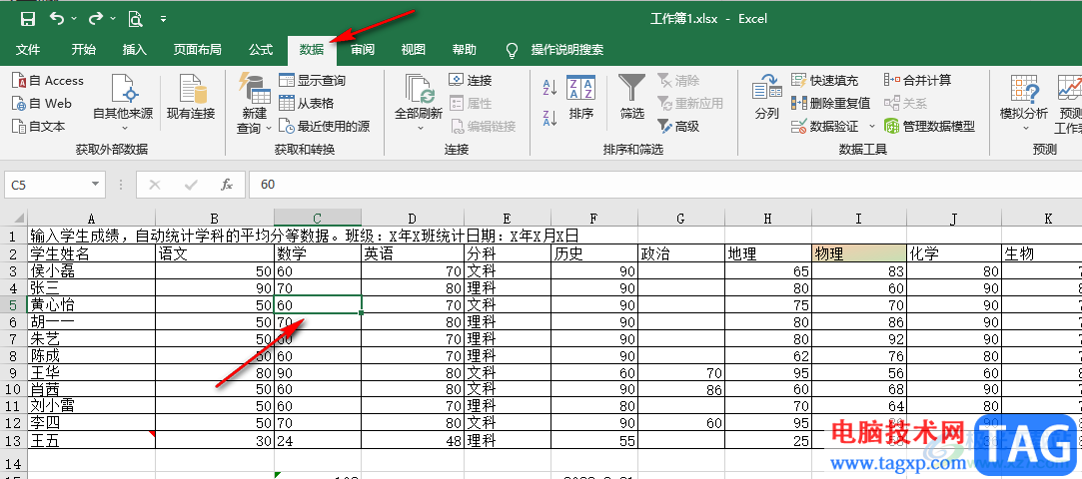Click the 连接 connections button
This screenshot has height=479, width=1082.
[x=471, y=81]
